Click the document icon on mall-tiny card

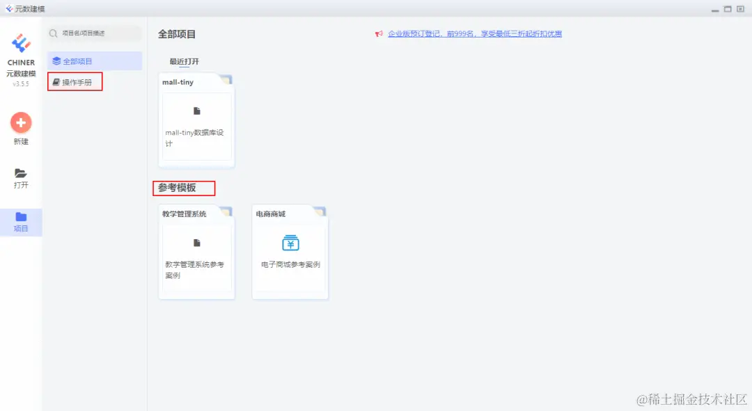click(x=196, y=111)
